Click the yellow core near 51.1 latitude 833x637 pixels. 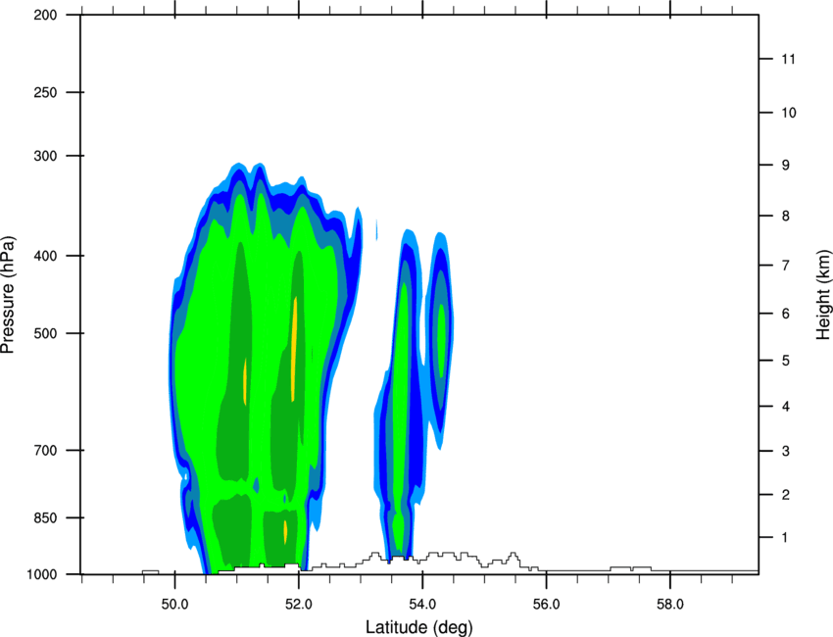click(x=245, y=381)
